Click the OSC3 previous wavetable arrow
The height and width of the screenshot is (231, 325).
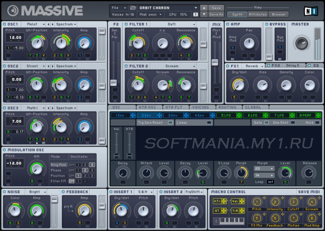(49, 108)
